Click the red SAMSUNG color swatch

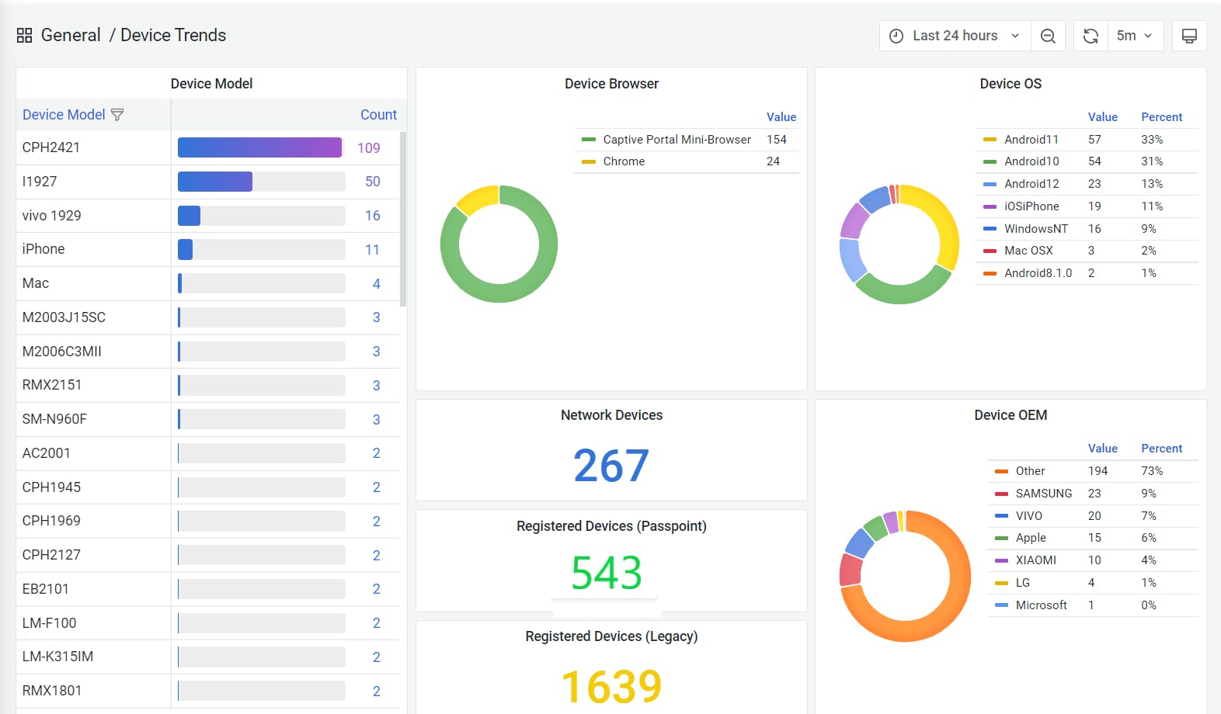(x=1001, y=494)
